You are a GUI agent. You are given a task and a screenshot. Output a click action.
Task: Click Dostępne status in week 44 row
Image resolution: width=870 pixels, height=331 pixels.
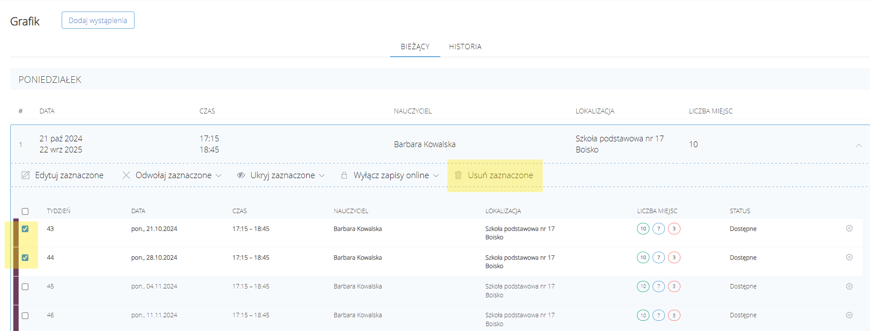pyautogui.click(x=743, y=257)
